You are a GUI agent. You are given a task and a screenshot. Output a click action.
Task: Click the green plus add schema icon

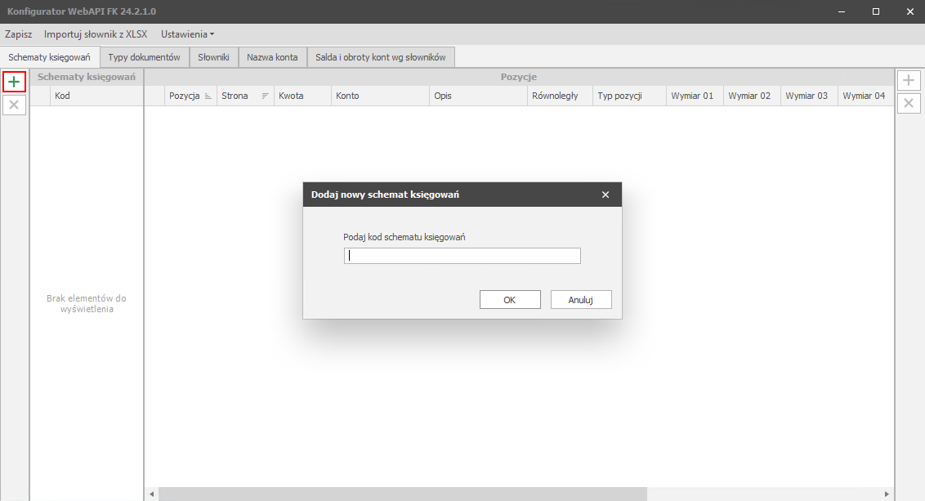click(14, 82)
